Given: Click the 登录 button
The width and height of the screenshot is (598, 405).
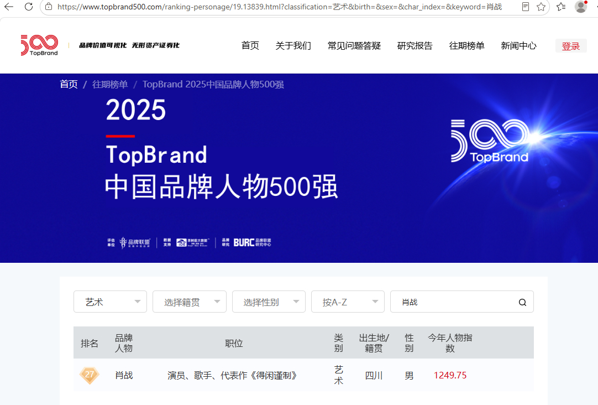Looking at the screenshot, I should (571, 46).
